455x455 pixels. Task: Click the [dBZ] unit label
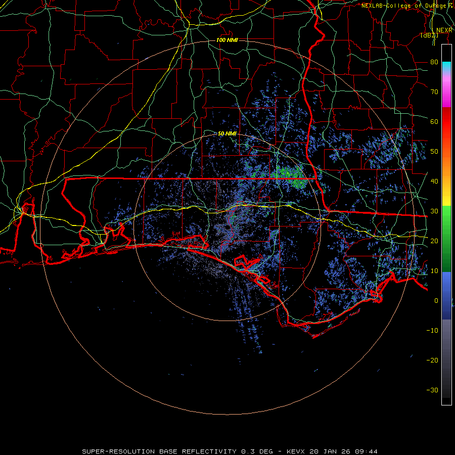[429, 35]
